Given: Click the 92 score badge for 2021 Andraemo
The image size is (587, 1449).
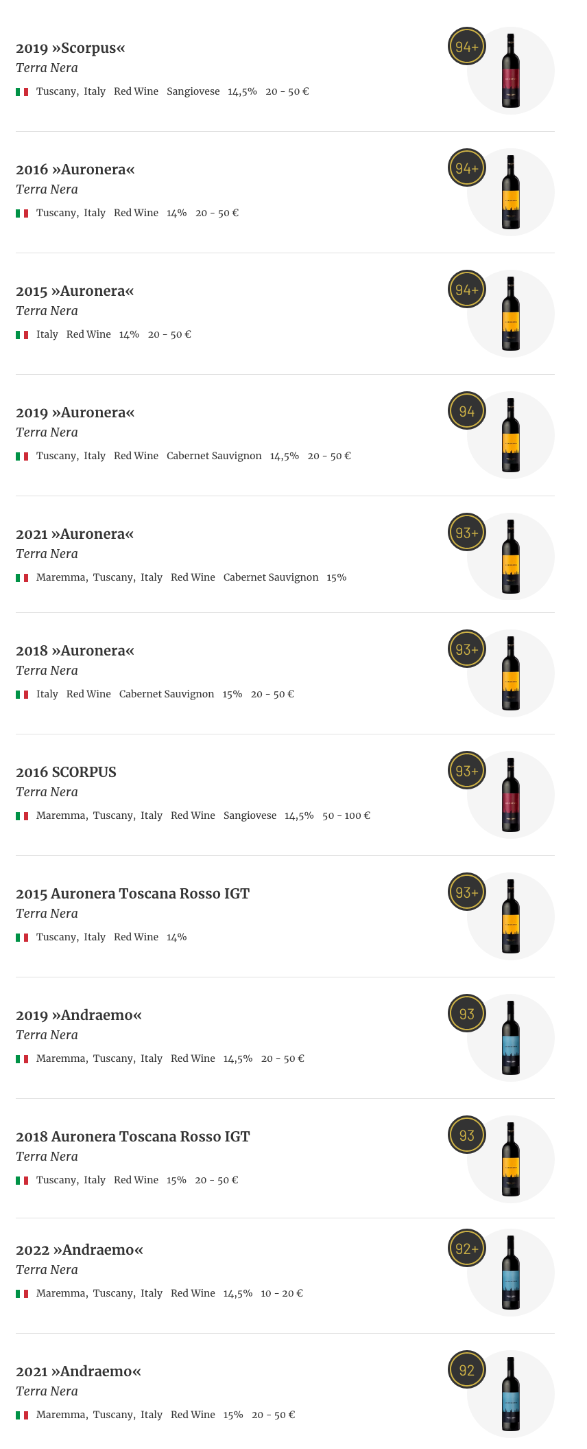Looking at the screenshot, I should tap(467, 1370).
